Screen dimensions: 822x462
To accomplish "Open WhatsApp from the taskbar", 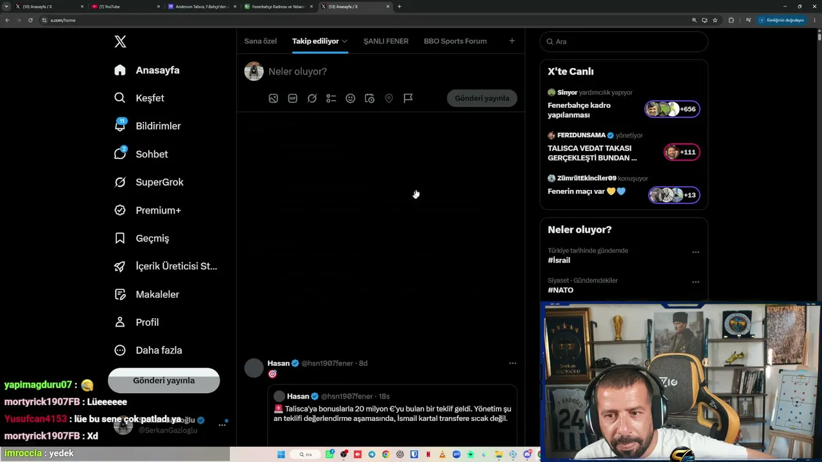I will 329,454.
